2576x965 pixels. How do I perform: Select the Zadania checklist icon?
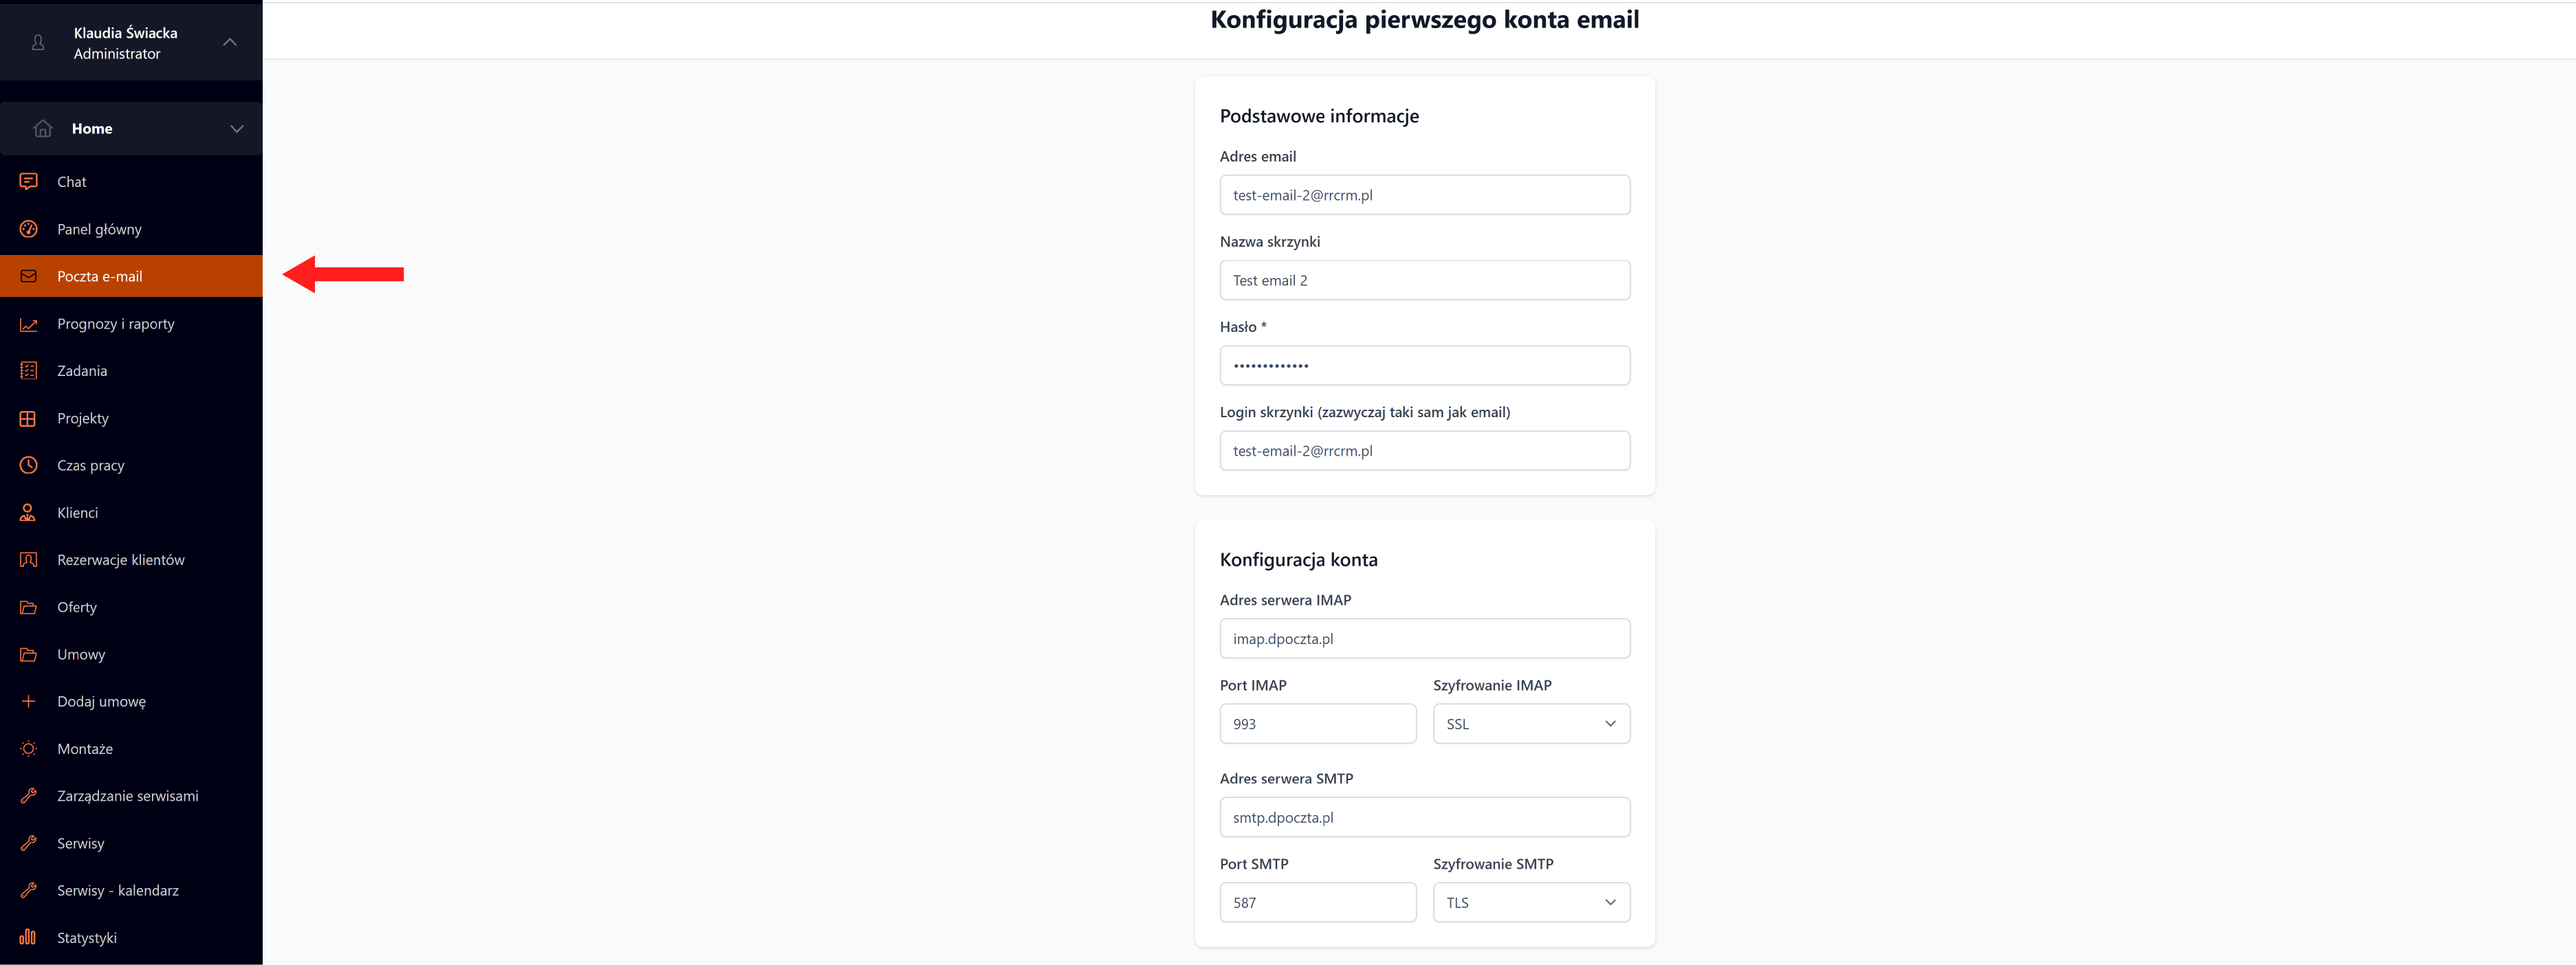28,371
